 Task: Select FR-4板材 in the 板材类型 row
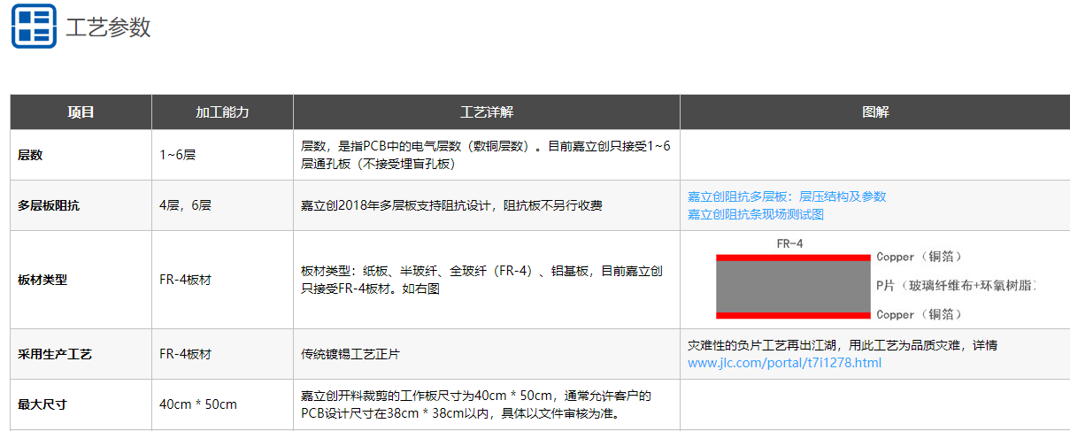click(x=185, y=280)
